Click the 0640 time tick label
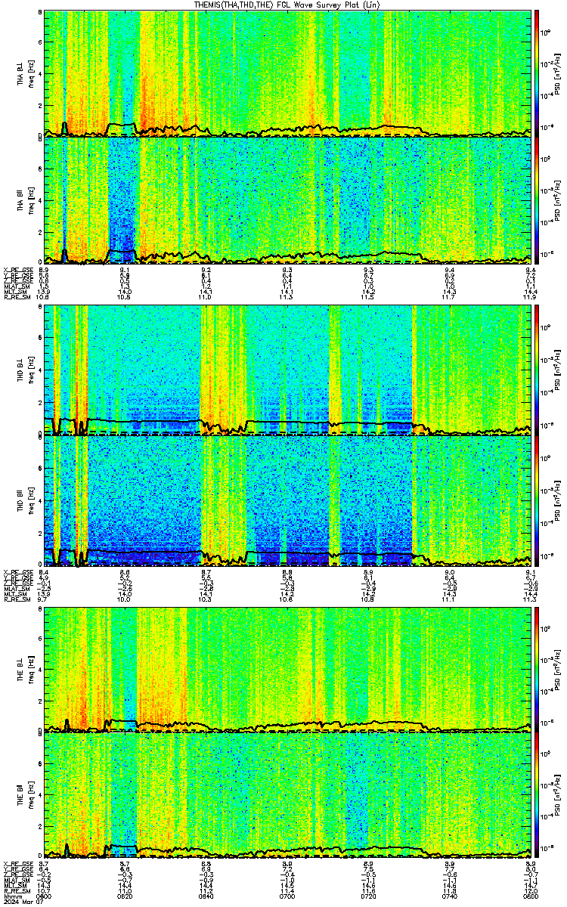 [206, 896]
